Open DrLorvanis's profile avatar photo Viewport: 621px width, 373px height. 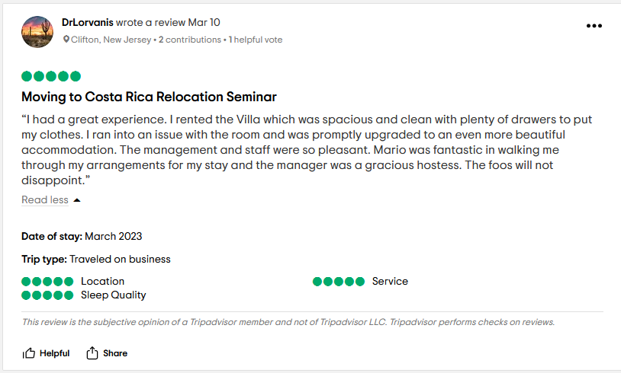[37, 32]
